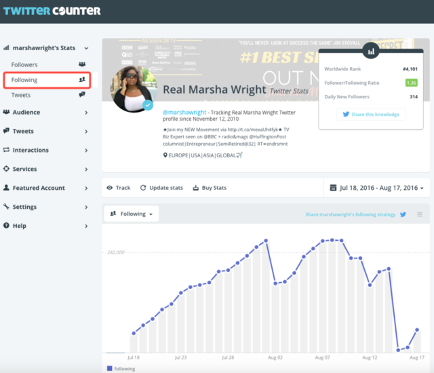Click the Help question mark icon
This screenshot has height=373, width=434.
6,225
